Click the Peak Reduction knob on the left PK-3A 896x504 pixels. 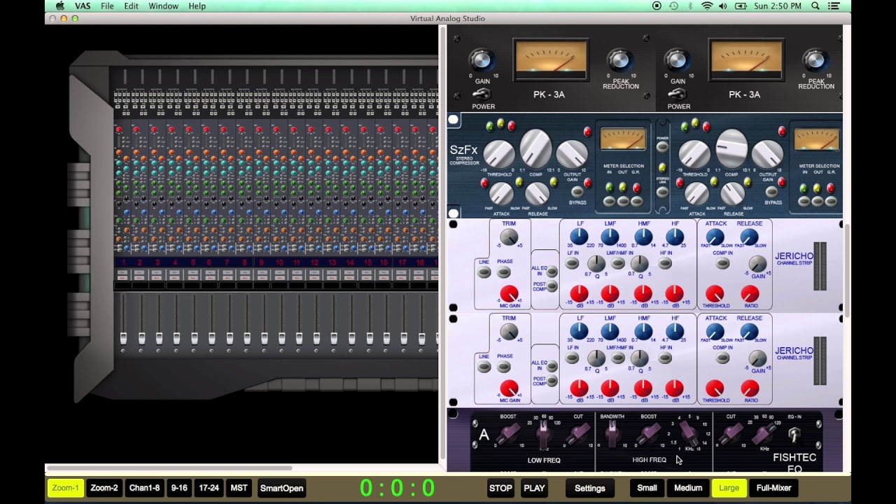click(619, 60)
